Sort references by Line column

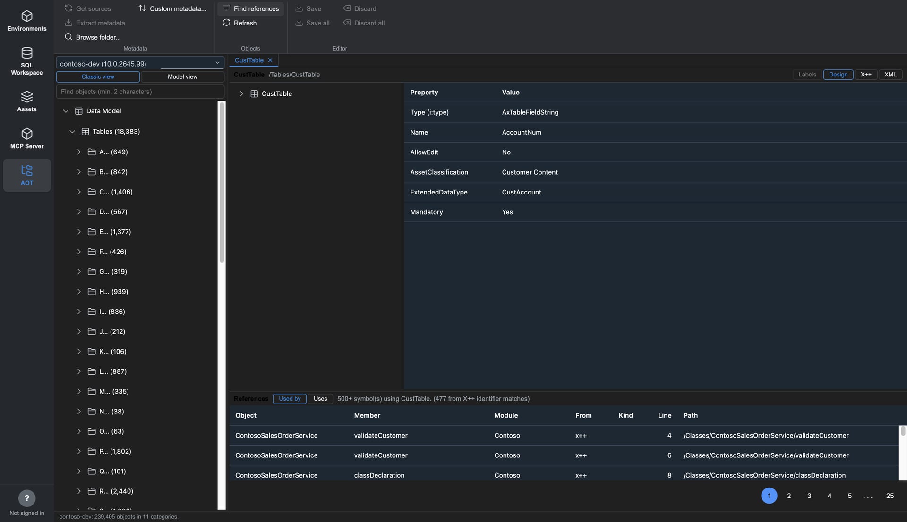[x=664, y=415]
